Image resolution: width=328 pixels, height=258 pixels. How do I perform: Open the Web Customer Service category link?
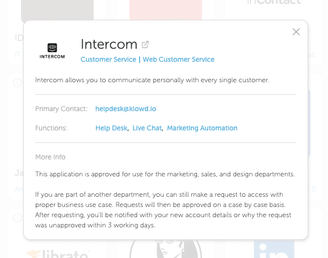178,60
